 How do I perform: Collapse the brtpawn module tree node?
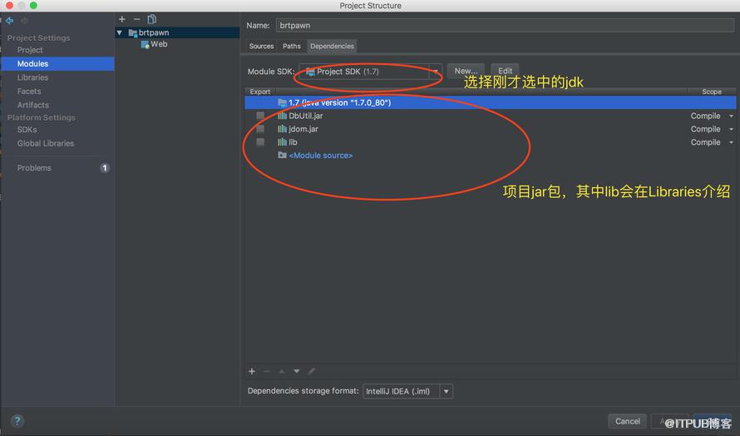pos(120,32)
